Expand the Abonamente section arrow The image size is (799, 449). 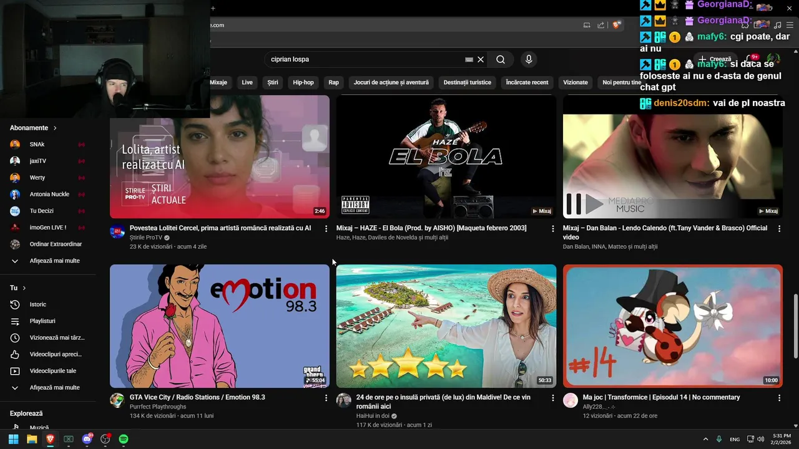tap(55, 128)
